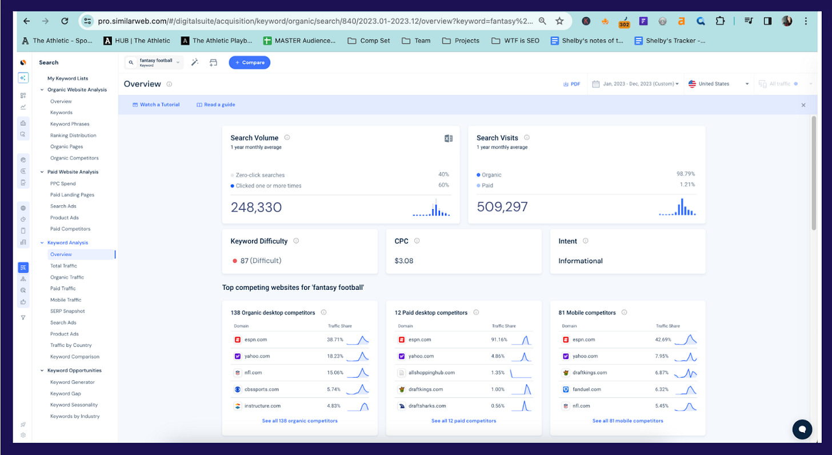Info icon for Paid desktop competitors
Screen dimensions: 832x455
point(476,313)
